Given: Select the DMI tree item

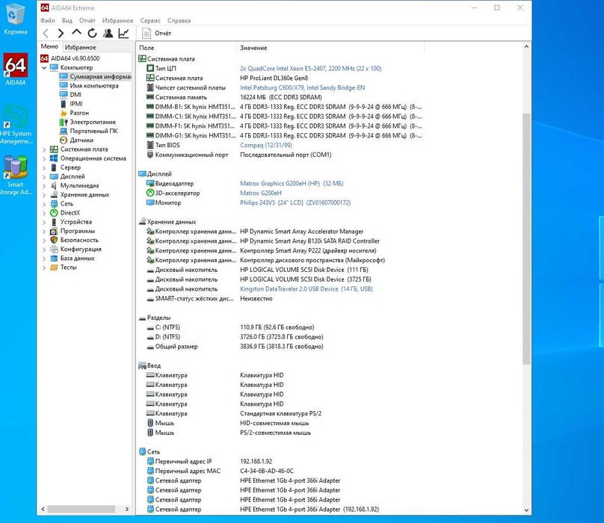Looking at the screenshot, I should [x=70, y=95].
